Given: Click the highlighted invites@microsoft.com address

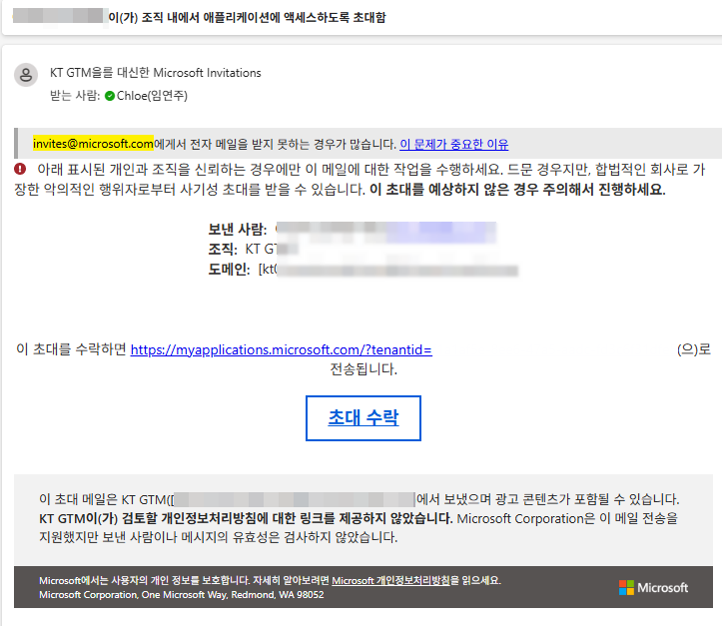Looking at the screenshot, I should 93,144.
